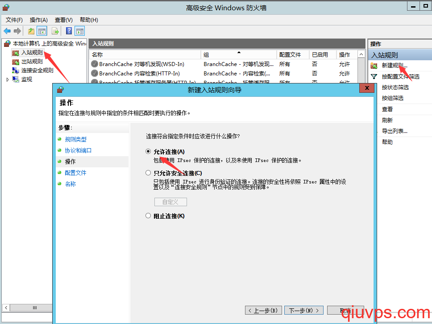
Task: Open the 按组筛选 filter submenu
Action: (392, 98)
